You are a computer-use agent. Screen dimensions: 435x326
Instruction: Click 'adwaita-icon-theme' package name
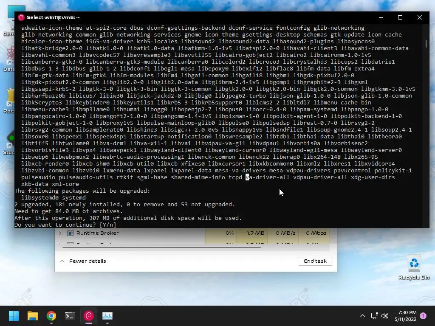(x=51, y=28)
